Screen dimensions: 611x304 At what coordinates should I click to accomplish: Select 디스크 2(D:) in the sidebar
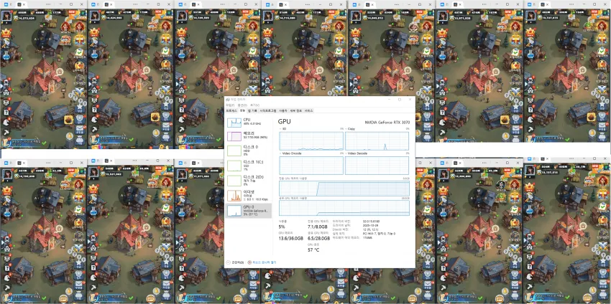pos(249,181)
